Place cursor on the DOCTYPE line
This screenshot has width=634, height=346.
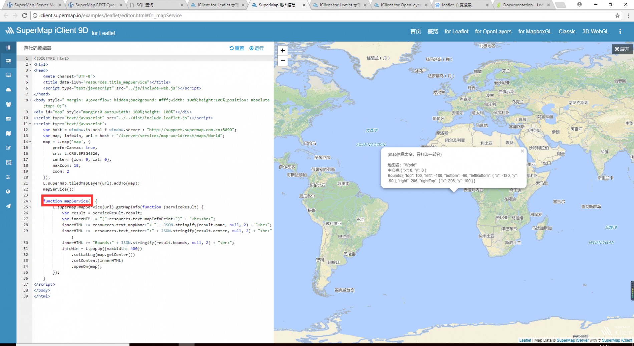click(x=51, y=58)
